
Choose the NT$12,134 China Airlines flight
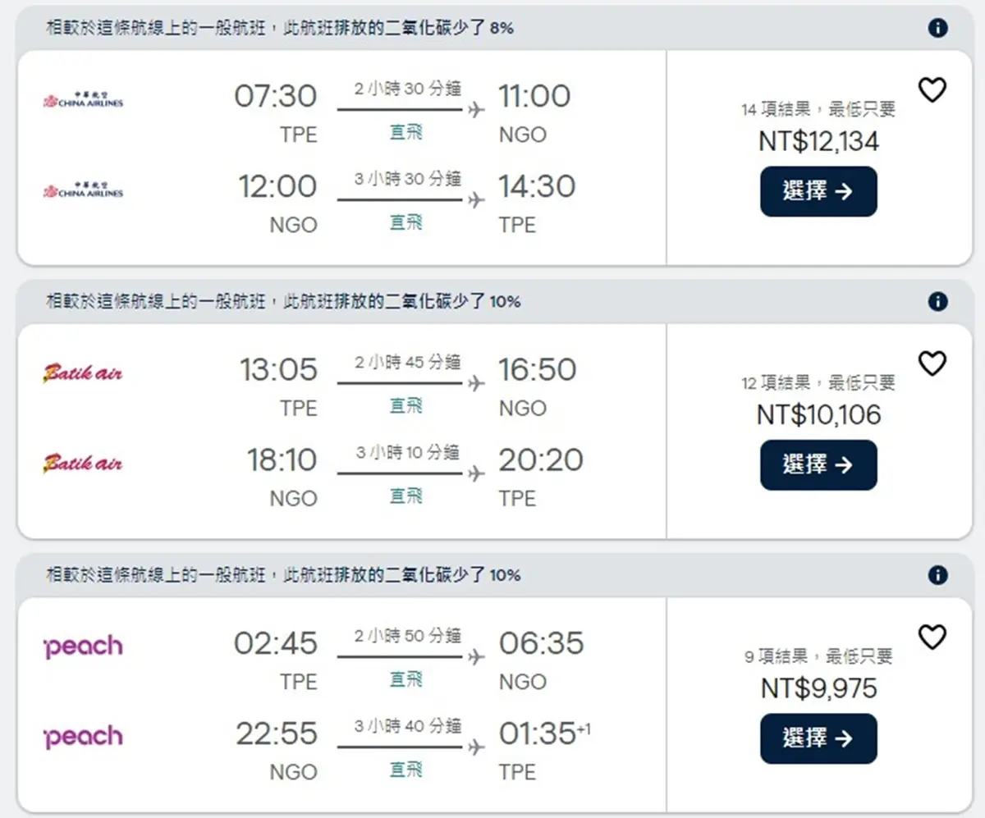(x=818, y=191)
